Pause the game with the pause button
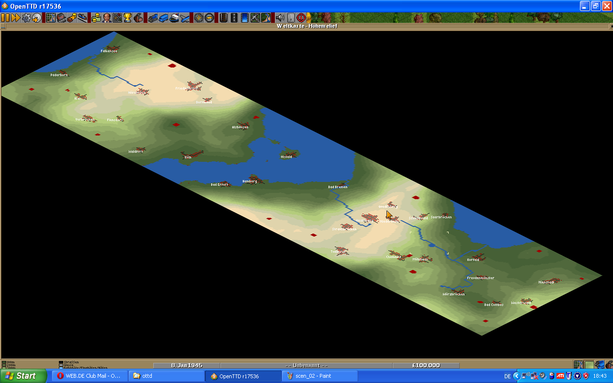 point(5,18)
